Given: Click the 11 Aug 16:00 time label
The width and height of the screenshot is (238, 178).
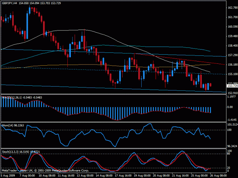Looking at the screenshot, I should (x=66, y=176).
